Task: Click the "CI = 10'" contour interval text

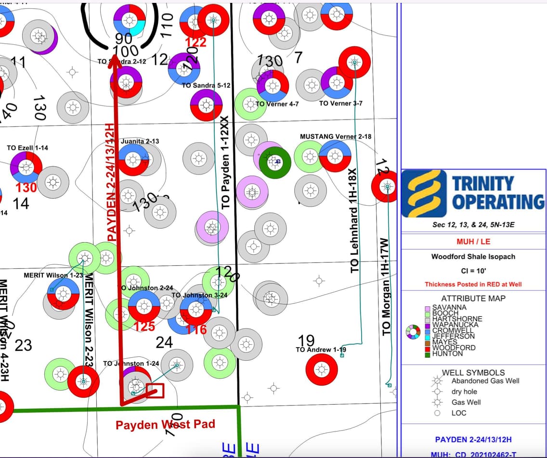Action: (x=473, y=271)
